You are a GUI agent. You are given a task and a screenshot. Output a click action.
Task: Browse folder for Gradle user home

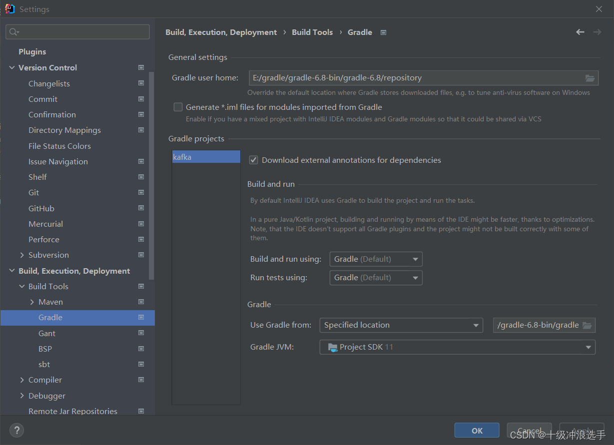click(590, 78)
